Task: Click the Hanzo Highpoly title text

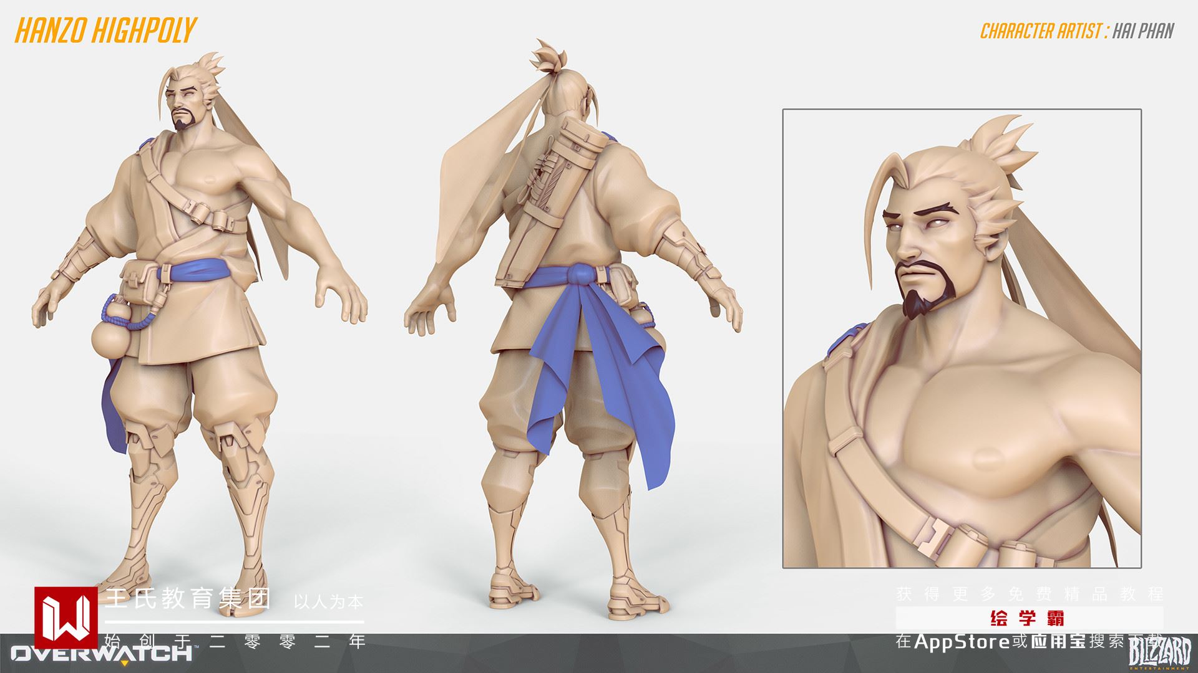Action: [x=105, y=30]
